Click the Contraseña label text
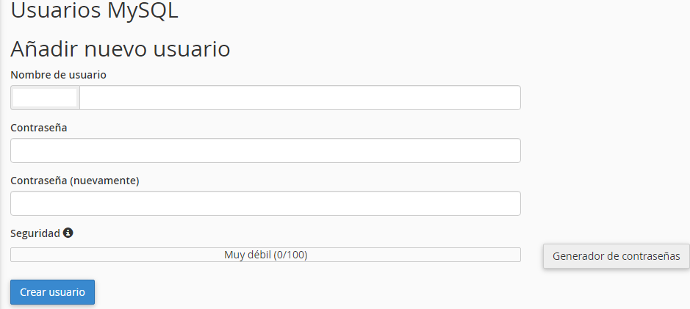Image resolution: width=690 pixels, height=309 pixels. coord(39,128)
